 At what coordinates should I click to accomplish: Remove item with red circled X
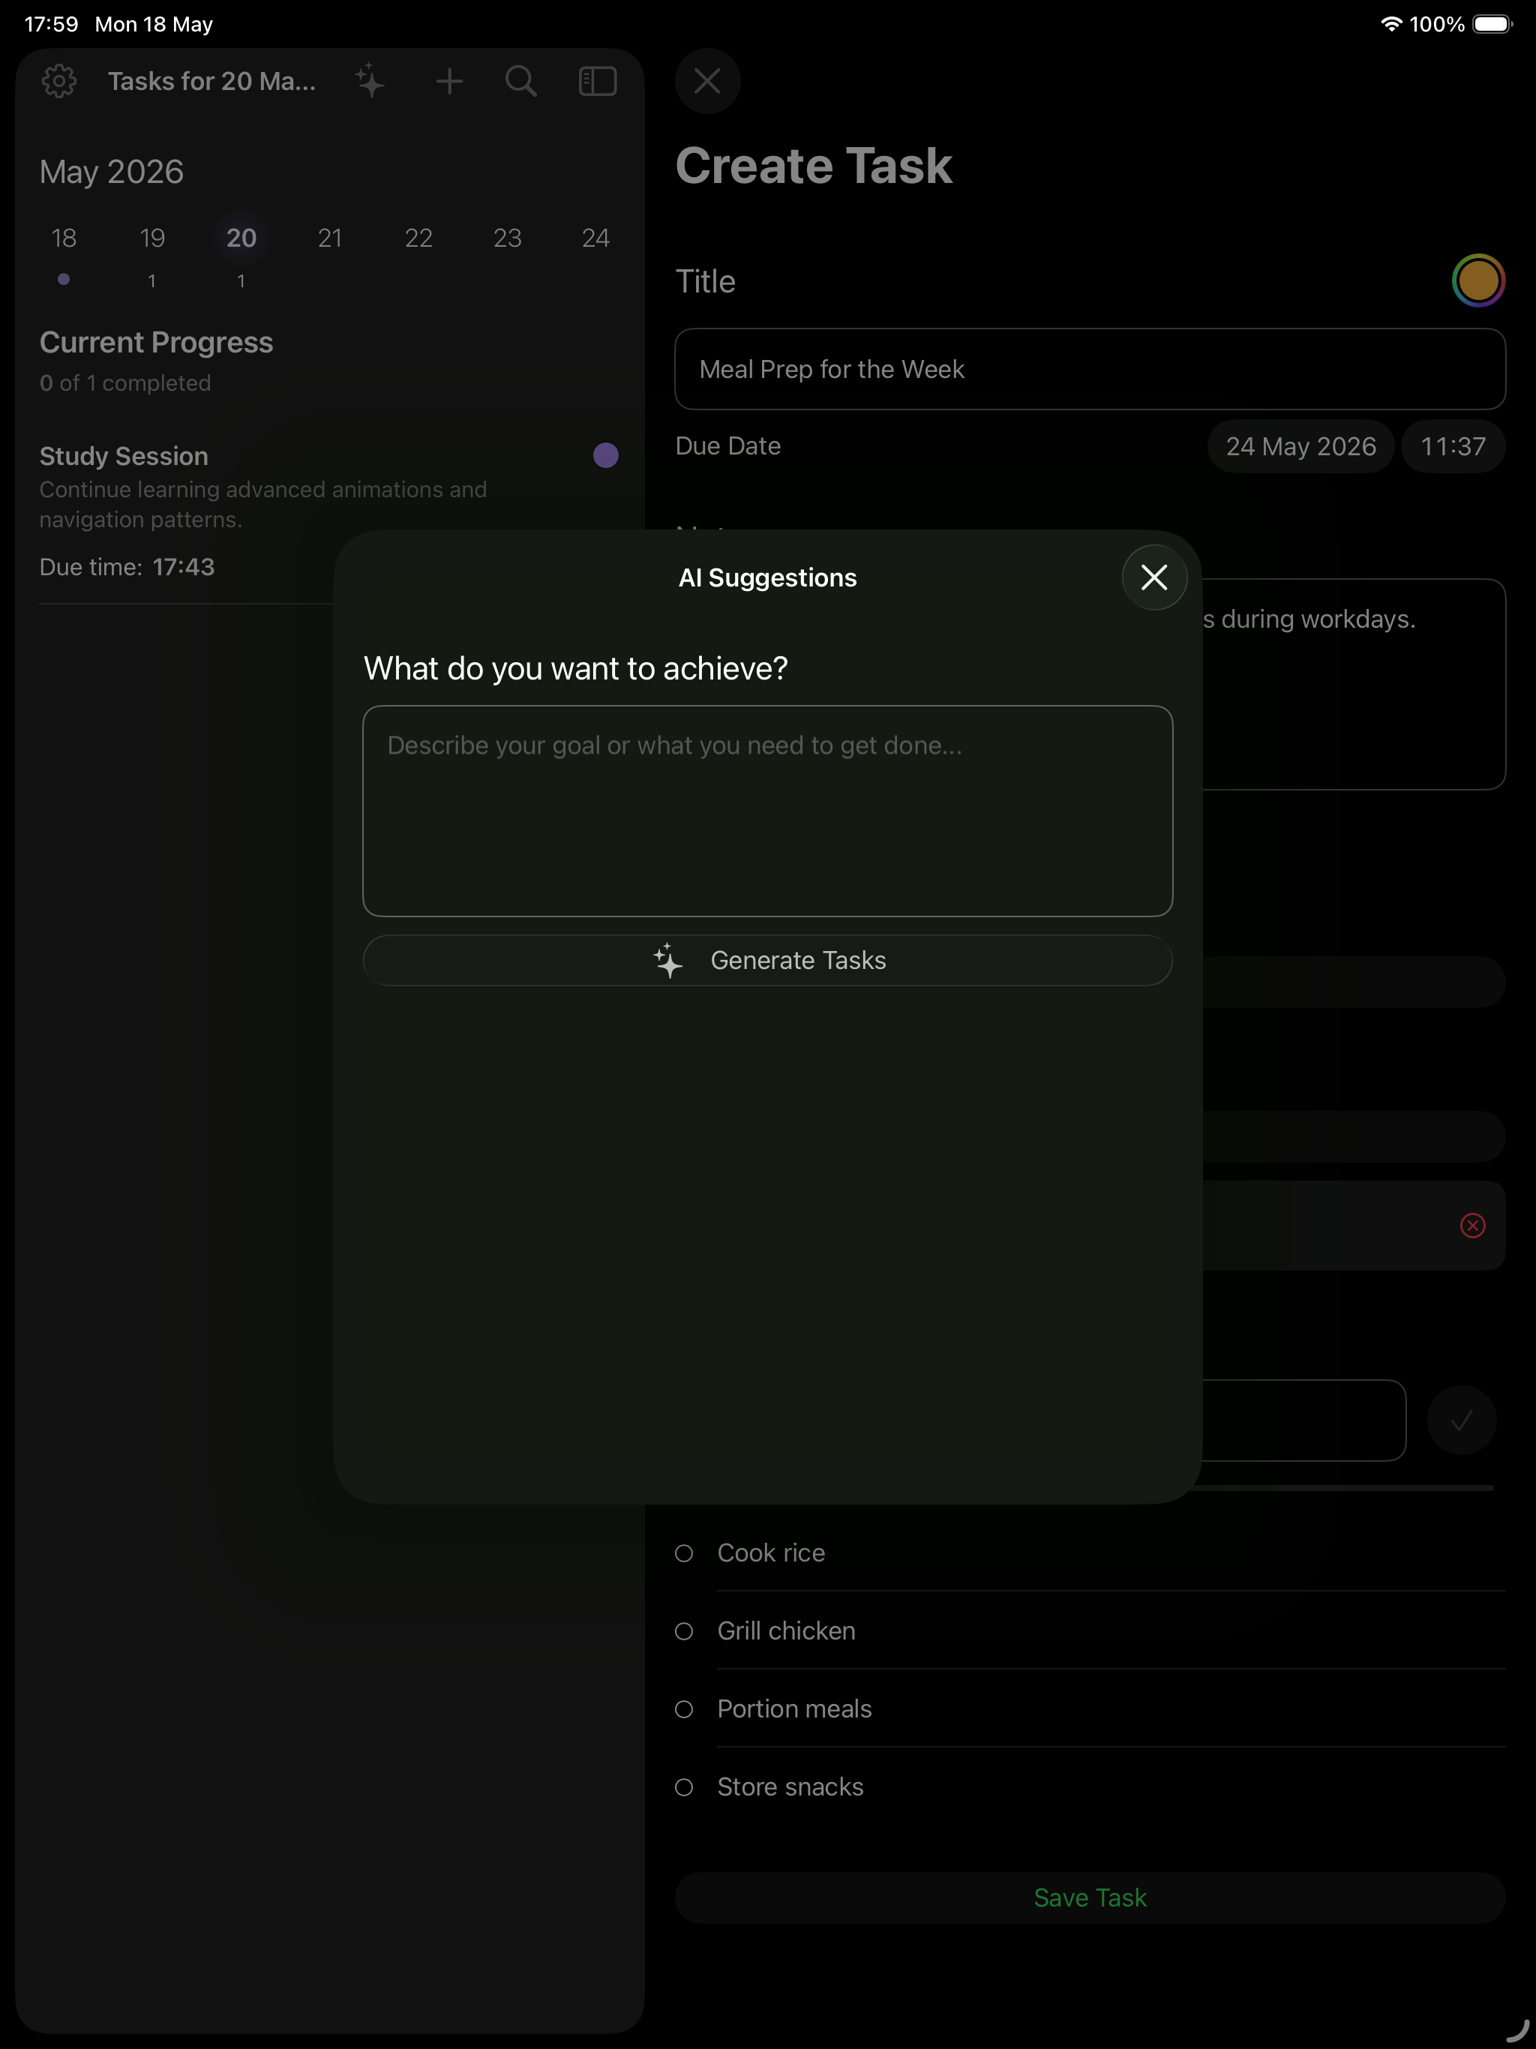(1473, 1225)
